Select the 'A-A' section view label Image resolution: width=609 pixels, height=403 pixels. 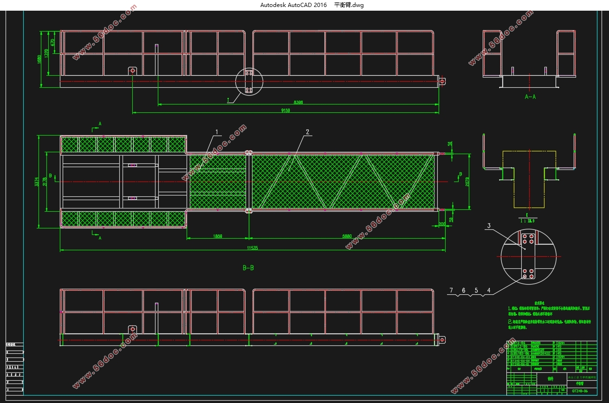pyautogui.click(x=530, y=97)
